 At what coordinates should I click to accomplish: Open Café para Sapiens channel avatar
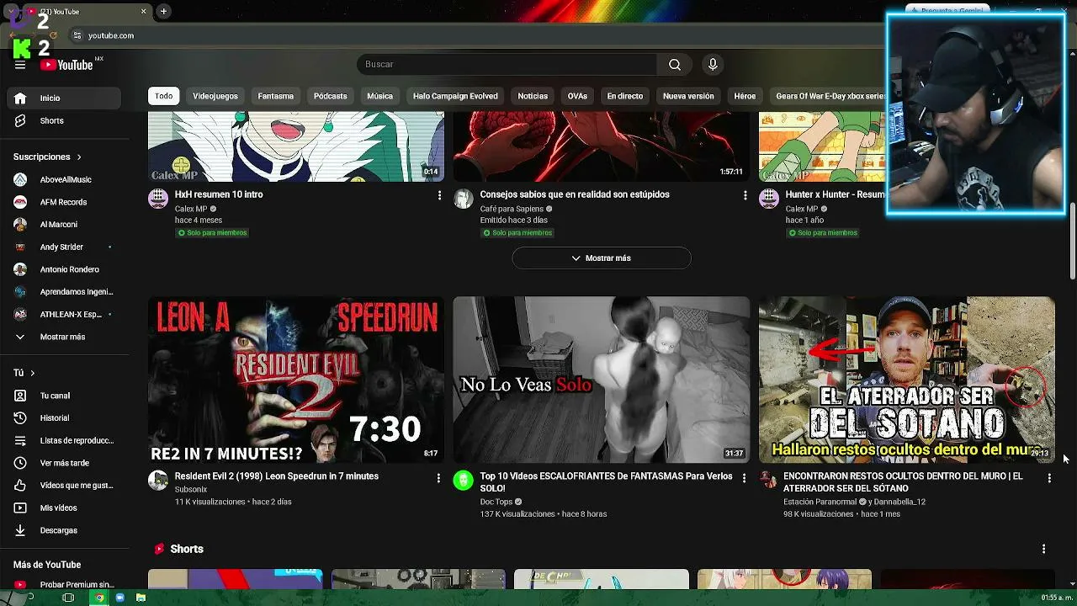point(464,199)
